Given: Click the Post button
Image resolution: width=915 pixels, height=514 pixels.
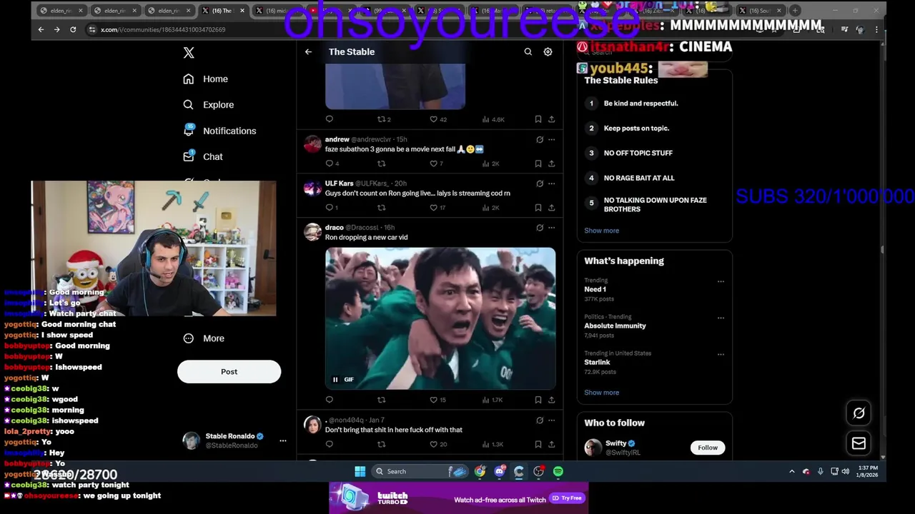Looking at the screenshot, I should [x=229, y=371].
